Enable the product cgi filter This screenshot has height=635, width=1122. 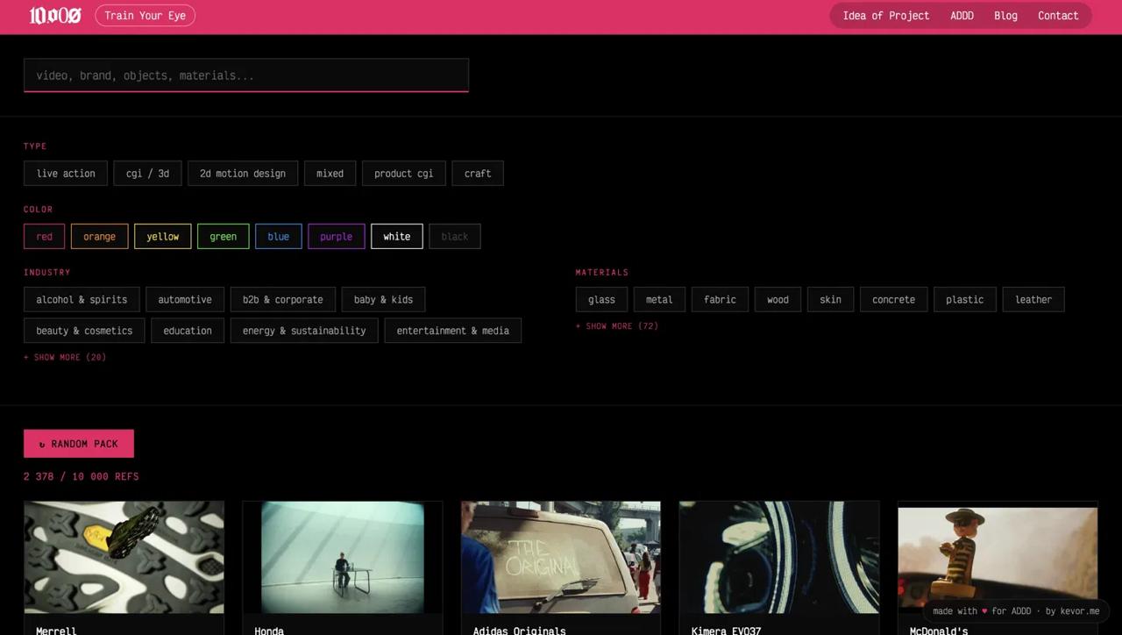(x=403, y=174)
